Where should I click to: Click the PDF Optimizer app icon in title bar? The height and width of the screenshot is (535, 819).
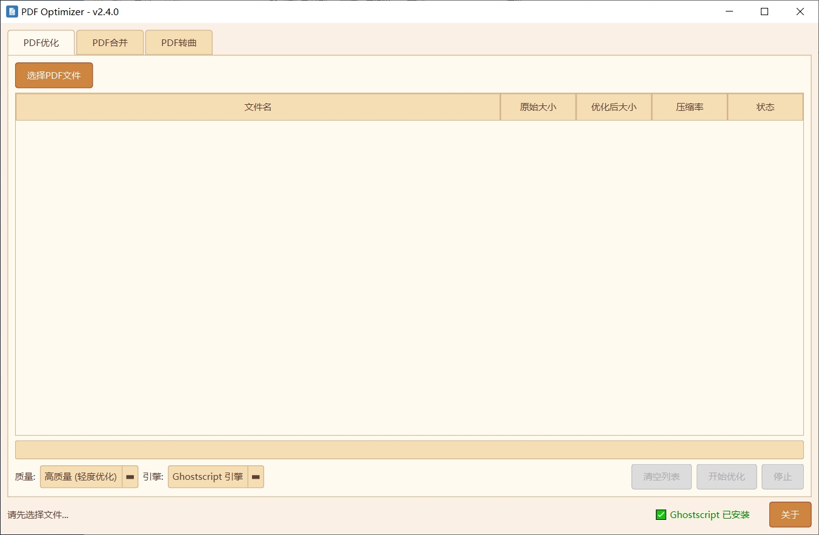(12, 12)
